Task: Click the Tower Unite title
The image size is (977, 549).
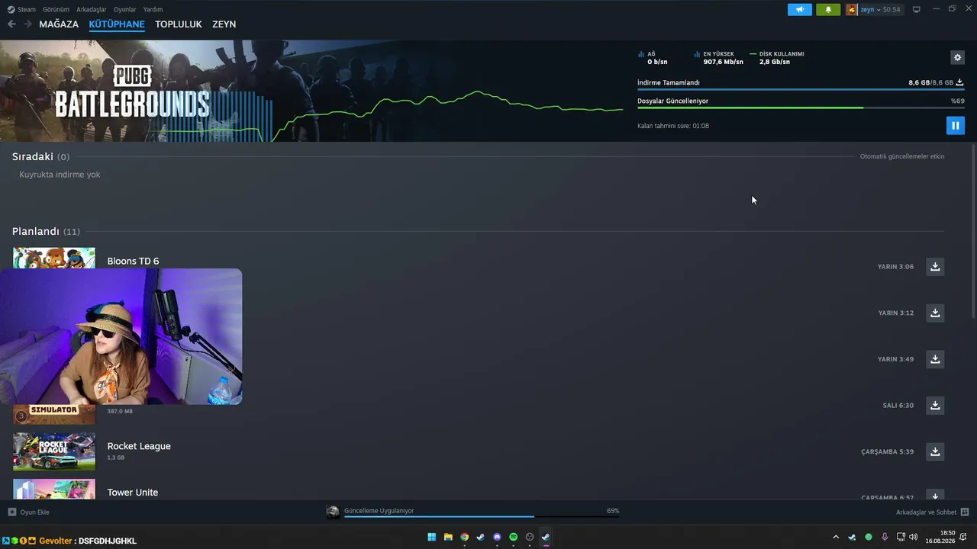Action: coord(133,493)
